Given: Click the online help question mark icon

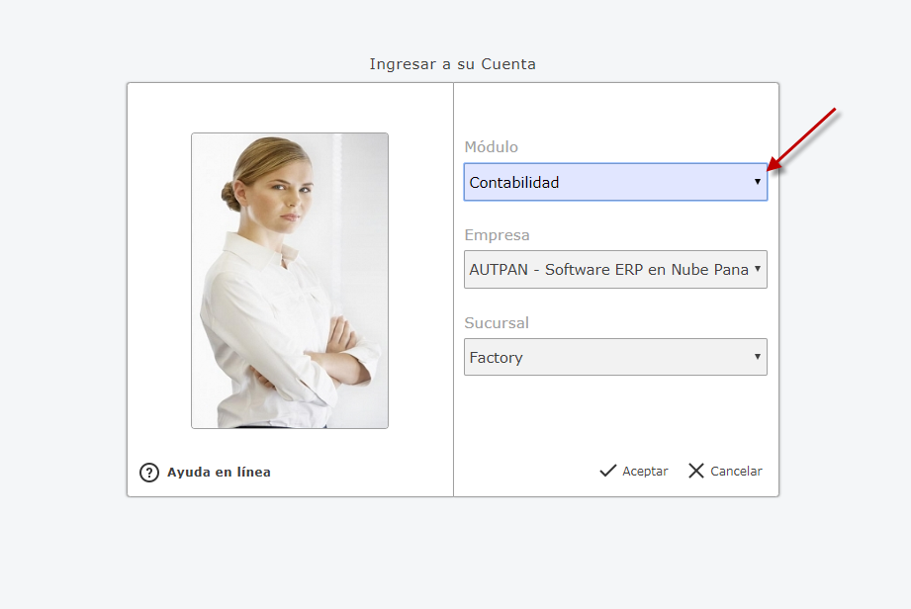Looking at the screenshot, I should pos(149,473).
